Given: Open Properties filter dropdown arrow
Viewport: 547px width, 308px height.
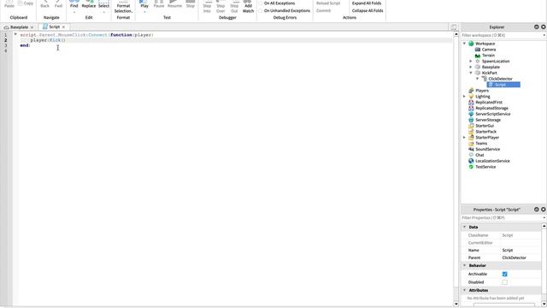Looking at the screenshot, I should pyautogui.click(x=544, y=218).
